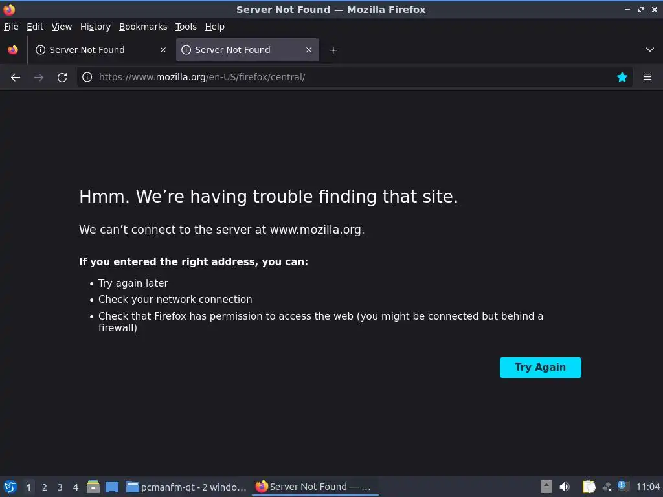The width and height of the screenshot is (663, 497).
Task: Open the Tools menu
Action: click(x=186, y=27)
